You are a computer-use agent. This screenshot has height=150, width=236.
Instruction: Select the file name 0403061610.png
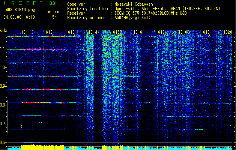coord(19,10)
